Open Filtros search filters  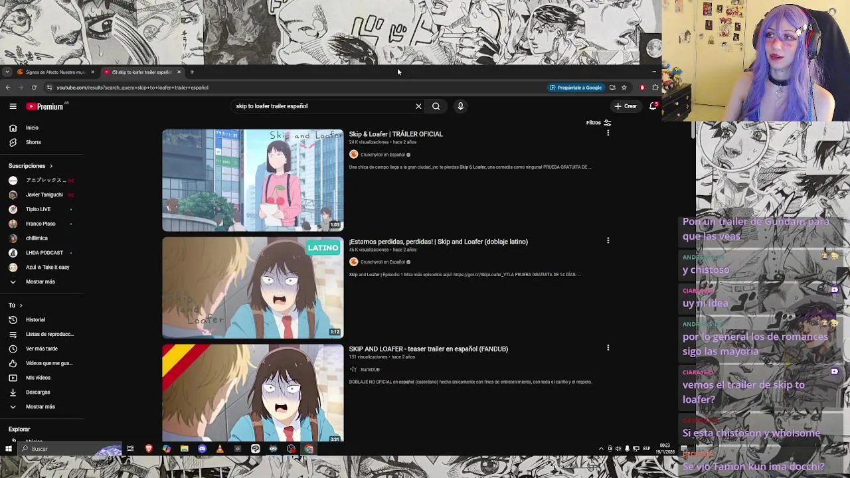[x=598, y=123]
